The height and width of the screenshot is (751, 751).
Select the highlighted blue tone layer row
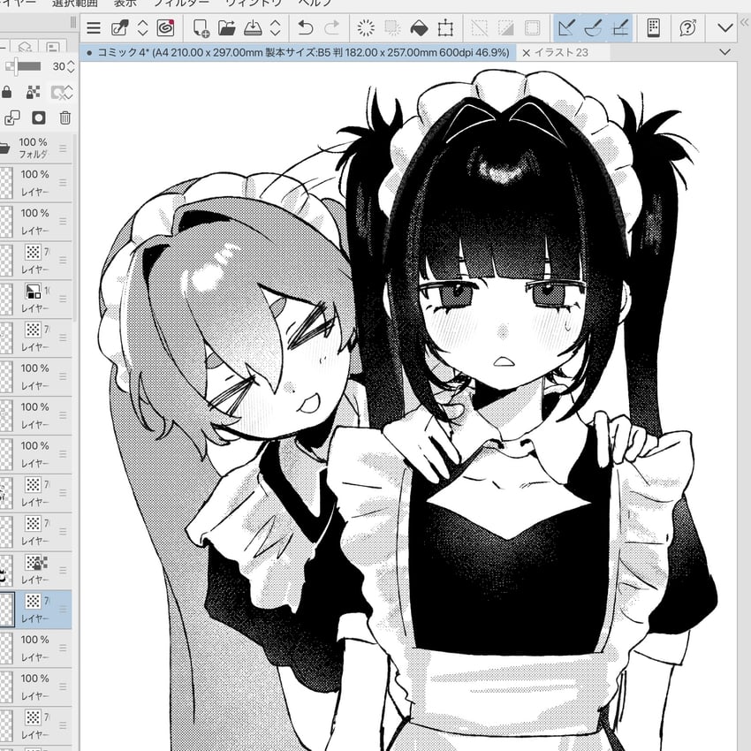point(36,610)
